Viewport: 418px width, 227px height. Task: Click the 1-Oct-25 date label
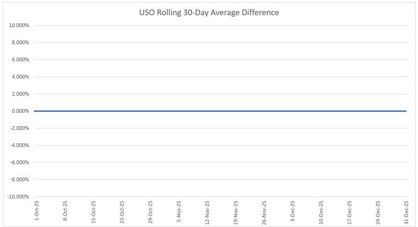36,212
